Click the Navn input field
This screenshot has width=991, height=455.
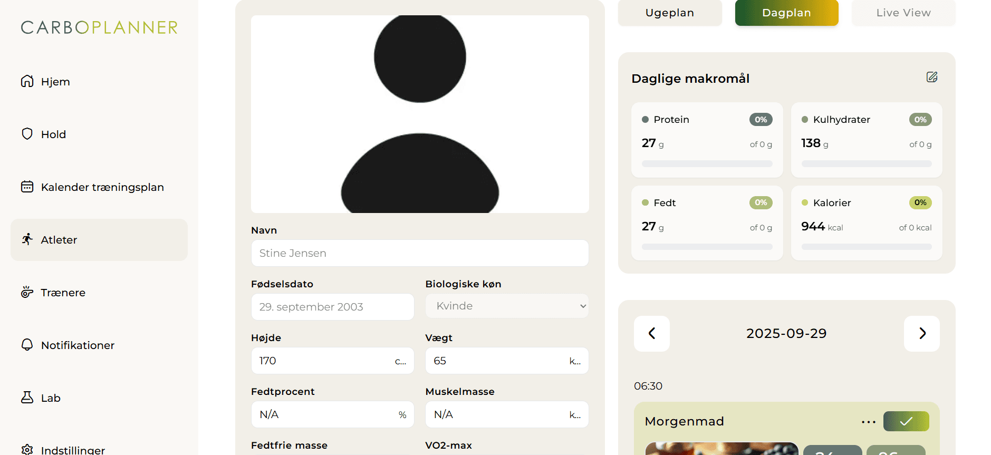[x=420, y=253]
